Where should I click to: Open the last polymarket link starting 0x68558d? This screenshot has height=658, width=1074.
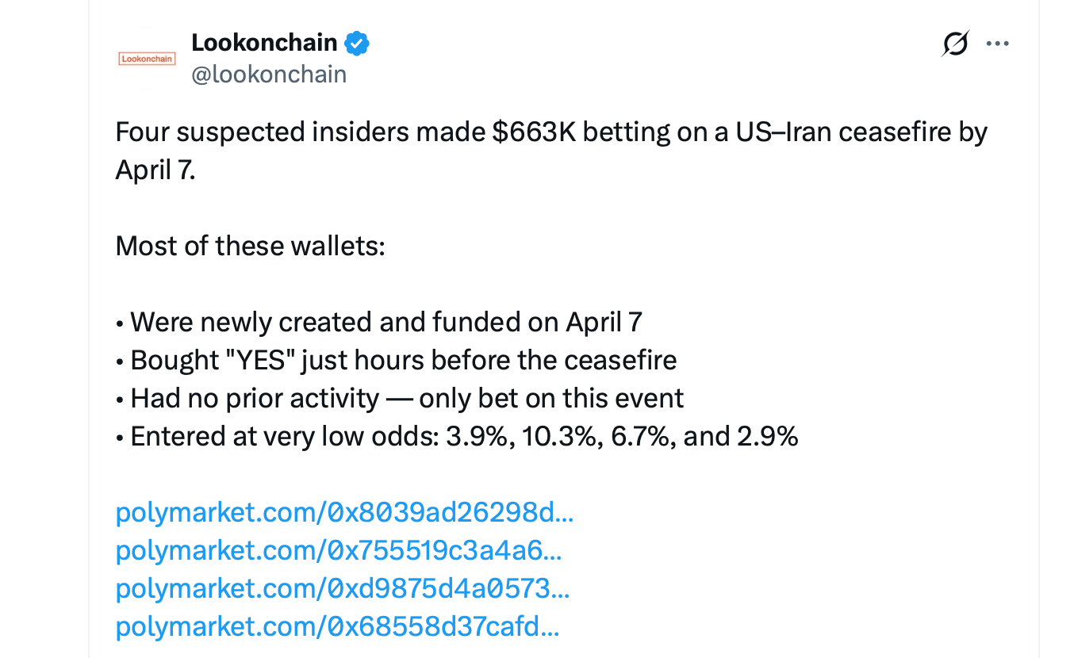pos(337,626)
